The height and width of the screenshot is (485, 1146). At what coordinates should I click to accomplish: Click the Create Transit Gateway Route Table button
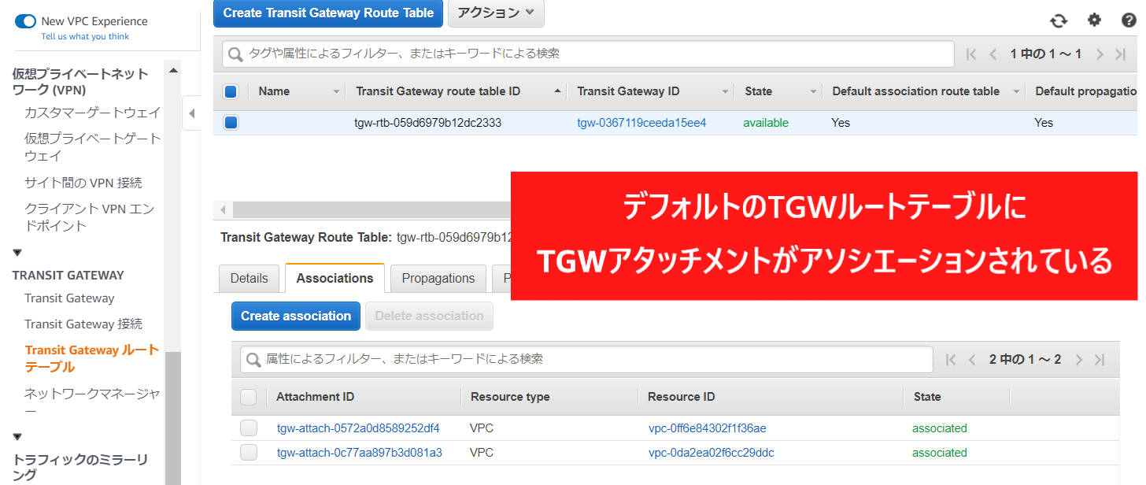coord(328,13)
